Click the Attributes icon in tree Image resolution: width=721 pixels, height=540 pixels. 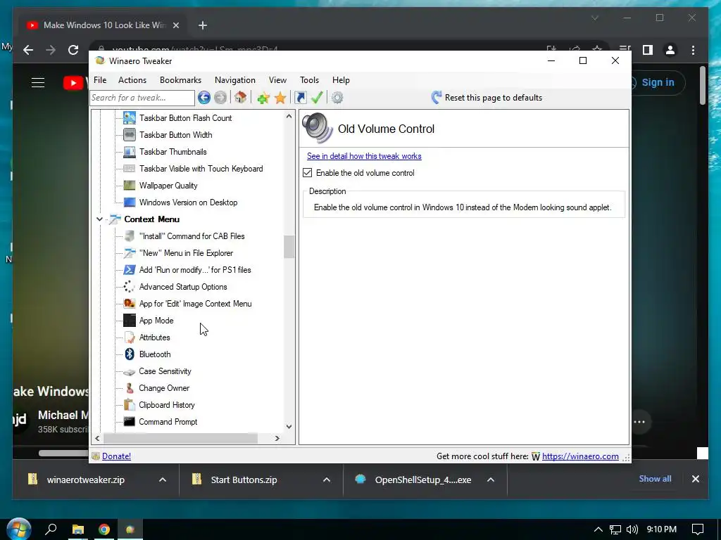[130, 337]
